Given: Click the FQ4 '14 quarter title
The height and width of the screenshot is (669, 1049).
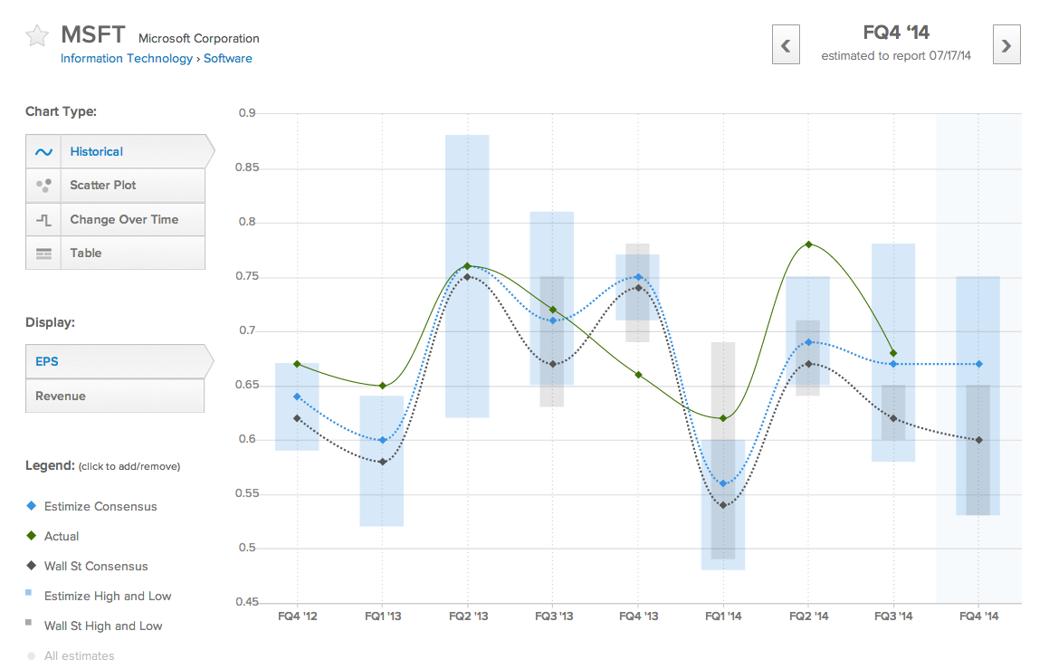Looking at the screenshot, I should [896, 32].
